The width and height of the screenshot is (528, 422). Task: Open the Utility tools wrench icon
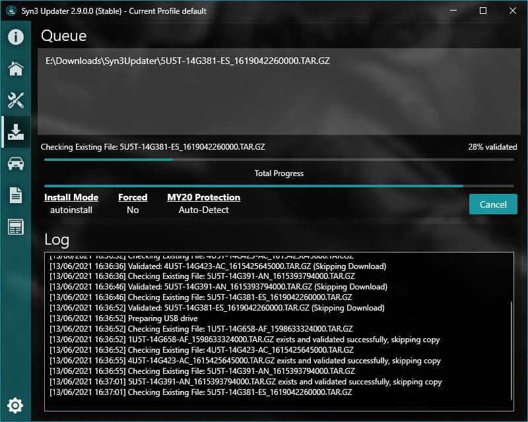(15, 100)
